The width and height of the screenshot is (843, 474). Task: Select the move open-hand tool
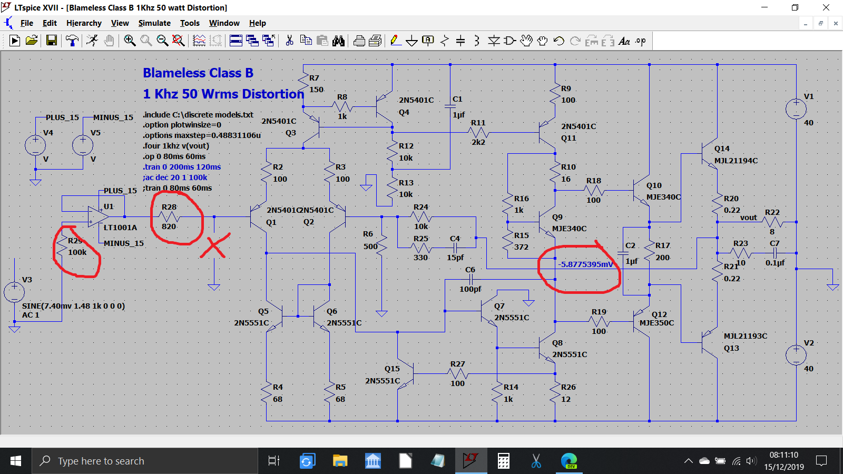526,41
